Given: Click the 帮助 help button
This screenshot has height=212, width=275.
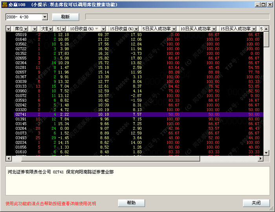Looking at the screenshot, I should point(131,203).
